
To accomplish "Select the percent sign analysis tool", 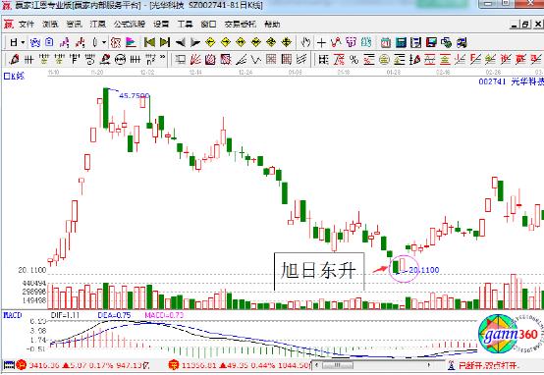I will click(x=354, y=60).
